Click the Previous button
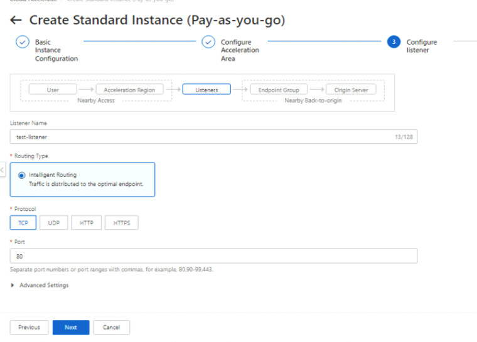This screenshot has width=477, height=342. pyautogui.click(x=29, y=328)
